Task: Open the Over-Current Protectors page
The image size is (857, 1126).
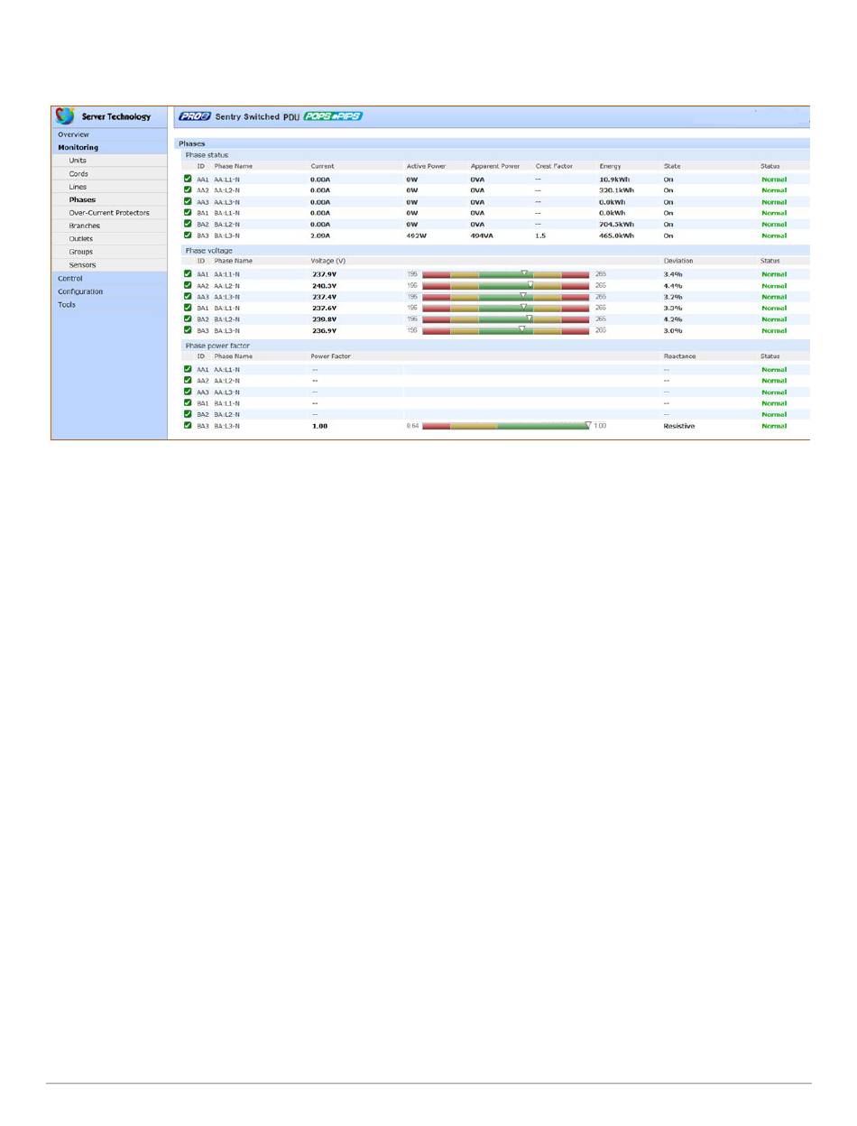Action: [x=109, y=213]
